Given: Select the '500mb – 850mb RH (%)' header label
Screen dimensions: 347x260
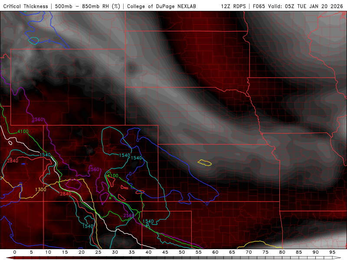Looking at the screenshot, I should (x=88, y=6).
